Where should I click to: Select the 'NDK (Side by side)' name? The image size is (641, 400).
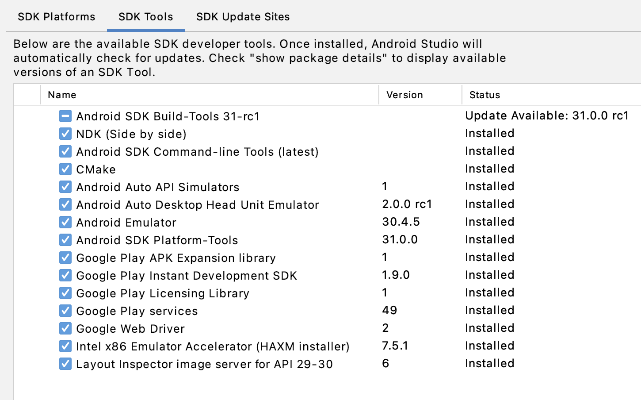coord(131,134)
